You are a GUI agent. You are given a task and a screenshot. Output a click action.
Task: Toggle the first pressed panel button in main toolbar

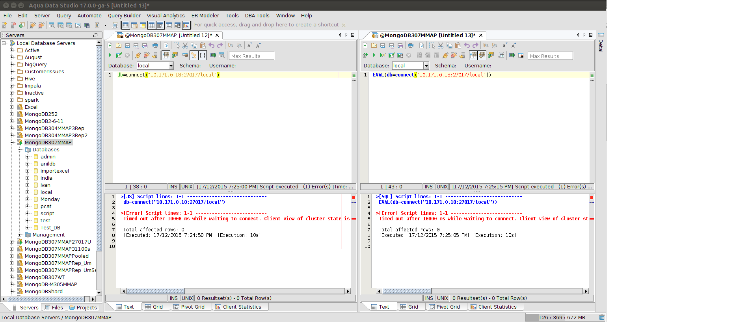(x=126, y=25)
